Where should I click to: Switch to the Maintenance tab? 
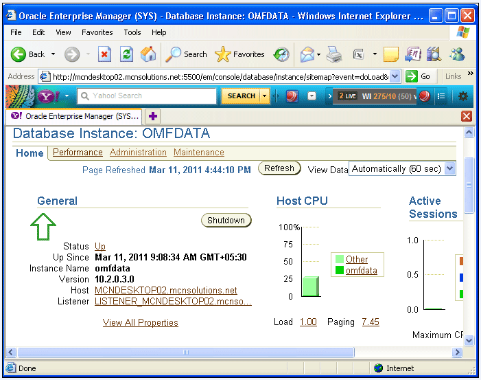(199, 152)
